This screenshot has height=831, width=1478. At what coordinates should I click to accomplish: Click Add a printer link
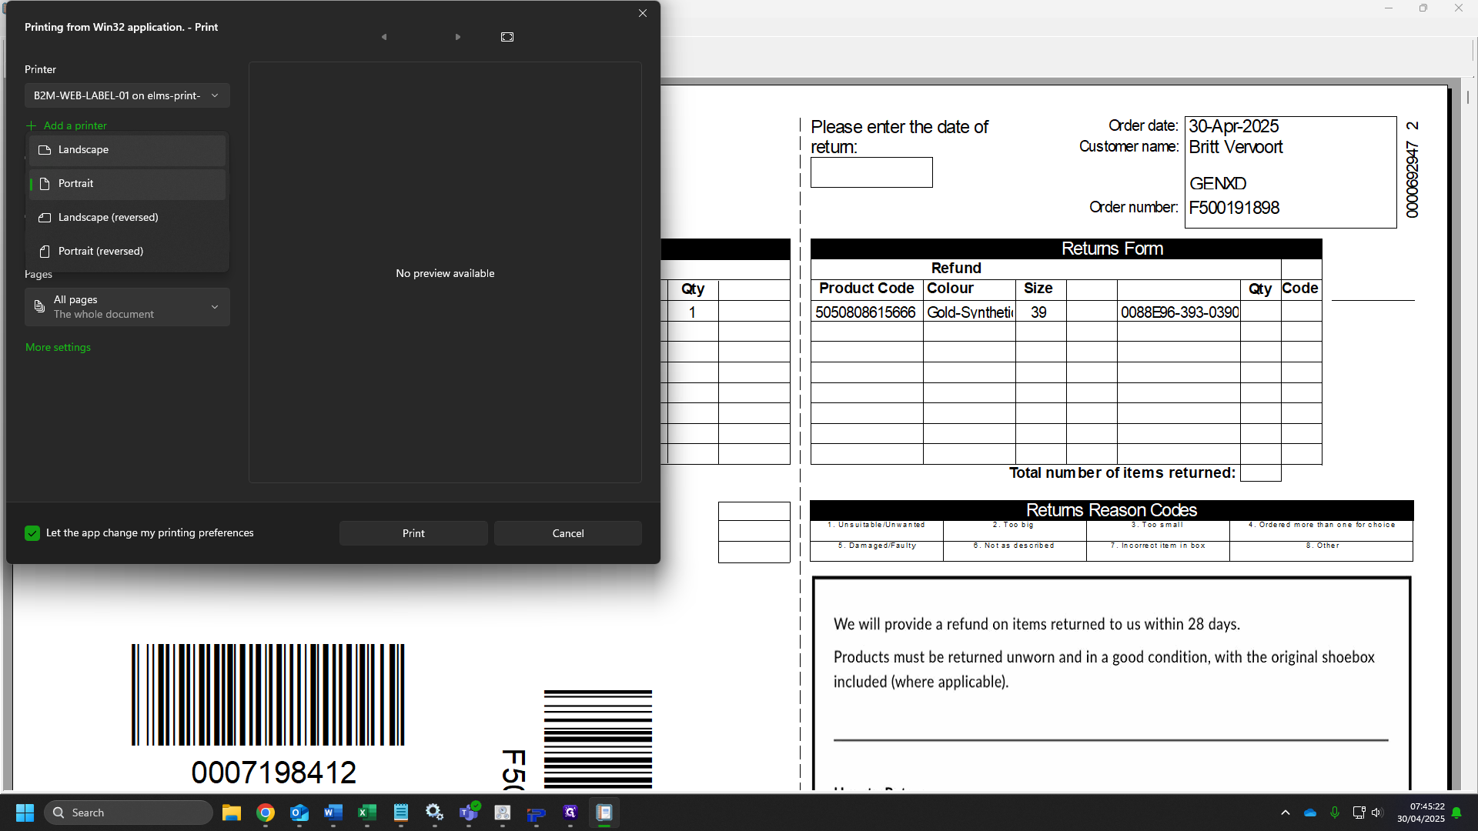point(67,125)
